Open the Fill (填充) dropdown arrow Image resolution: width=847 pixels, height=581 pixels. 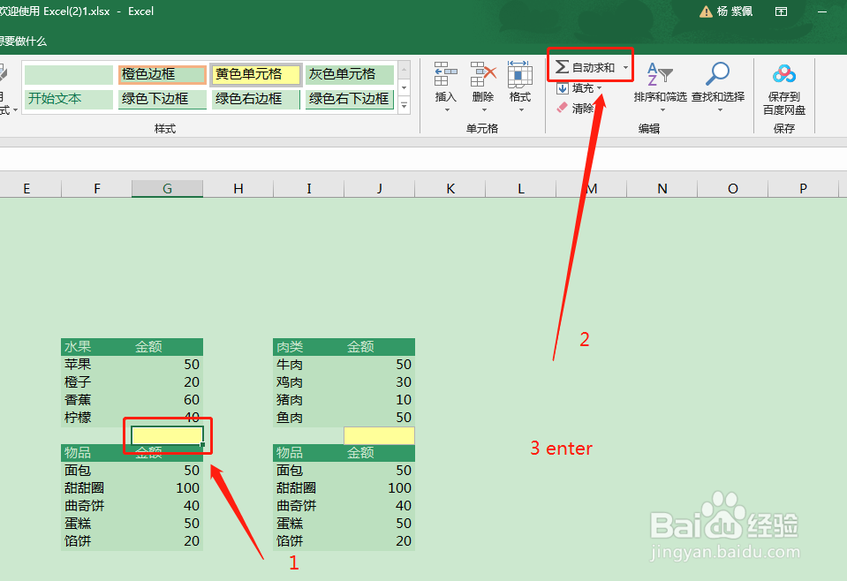pos(601,88)
